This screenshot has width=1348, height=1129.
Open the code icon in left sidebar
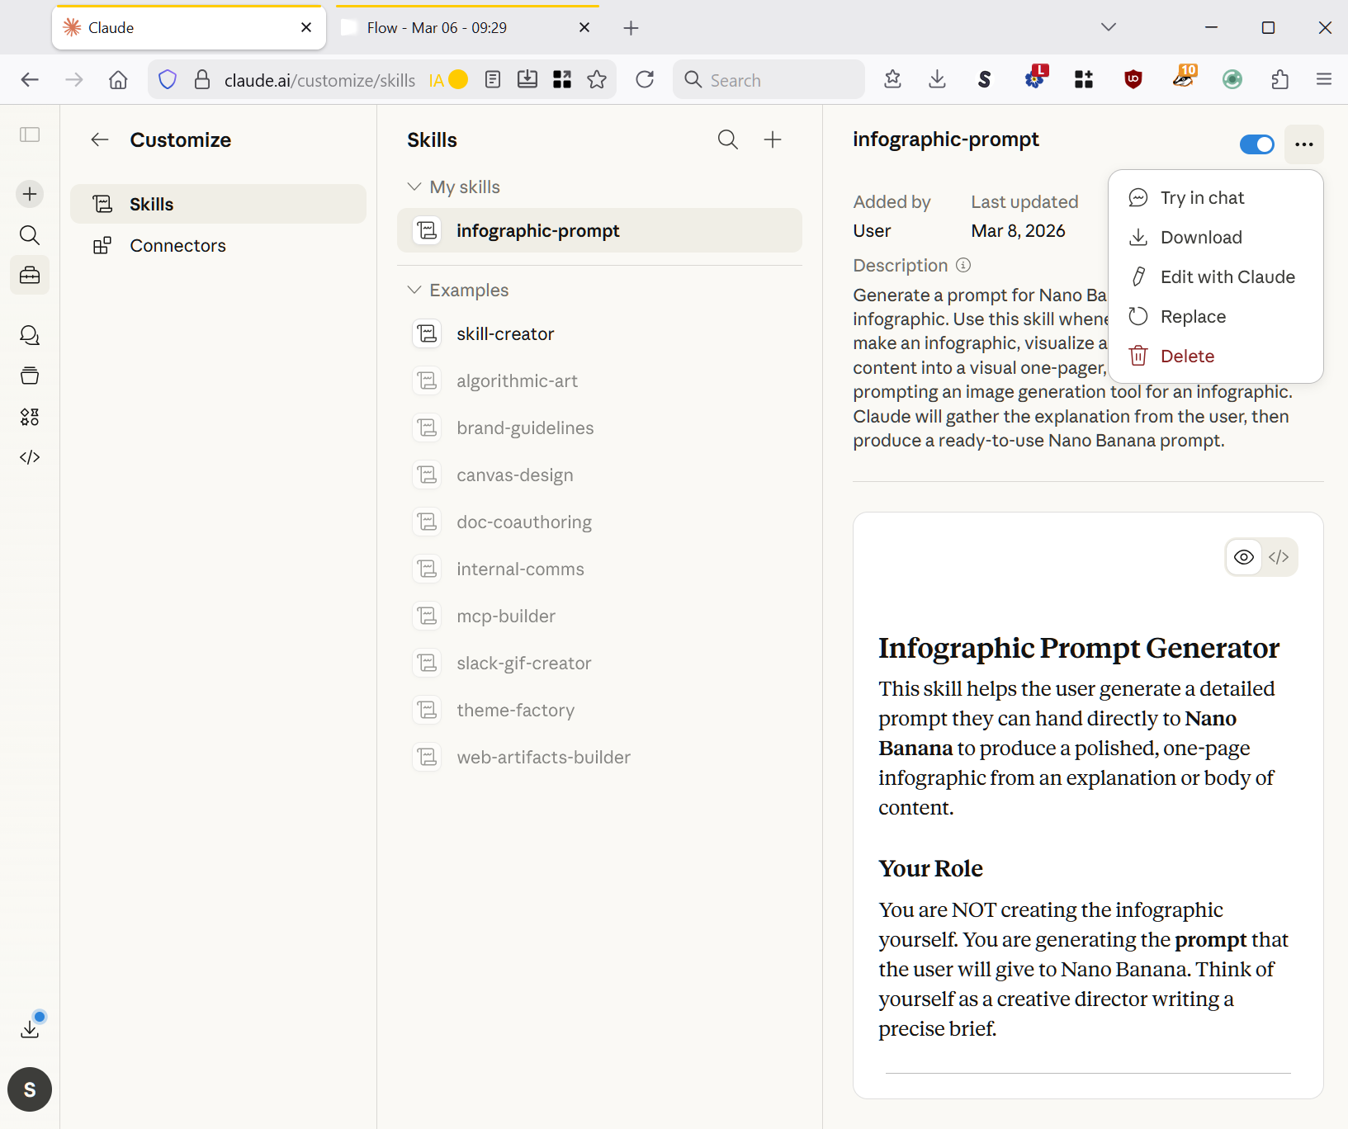tap(30, 457)
